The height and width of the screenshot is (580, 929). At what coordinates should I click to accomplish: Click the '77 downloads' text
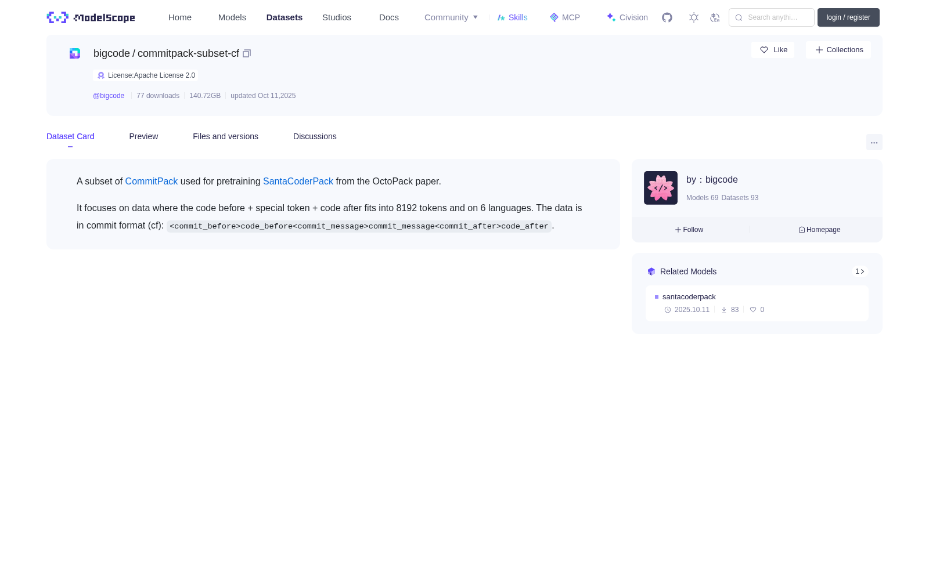coord(158,96)
